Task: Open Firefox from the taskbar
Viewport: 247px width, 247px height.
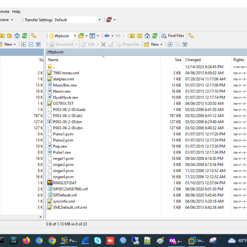Action: coord(26,240)
